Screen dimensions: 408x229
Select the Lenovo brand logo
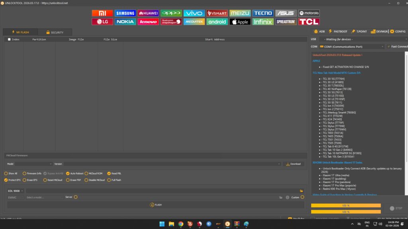148,21
